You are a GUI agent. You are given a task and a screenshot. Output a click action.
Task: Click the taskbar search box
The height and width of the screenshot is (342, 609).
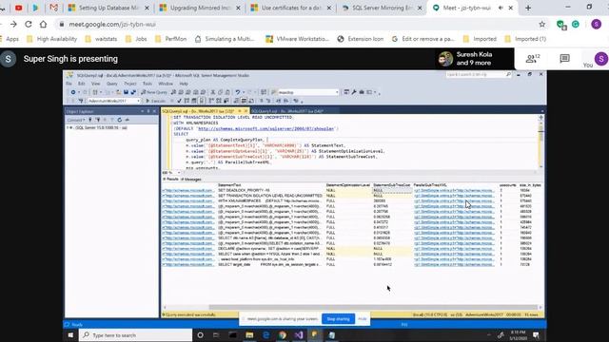135,335
